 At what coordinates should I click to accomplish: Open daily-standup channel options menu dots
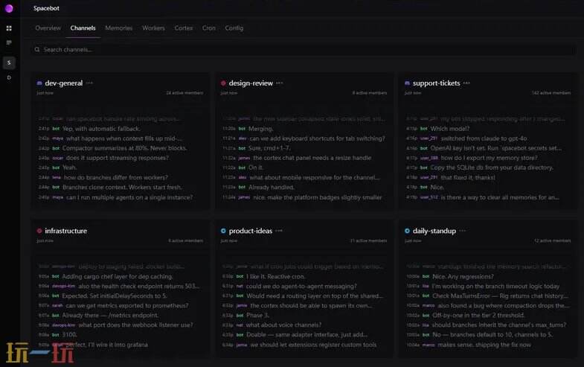tap(463, 231)
